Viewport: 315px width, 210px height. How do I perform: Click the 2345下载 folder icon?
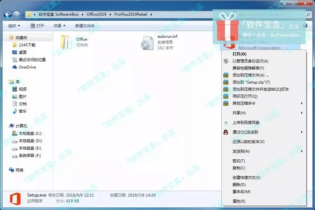click(x=14, y=45)
